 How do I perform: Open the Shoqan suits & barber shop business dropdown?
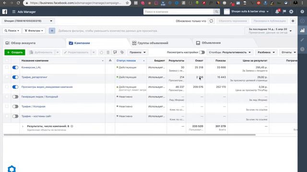[247, 11]
